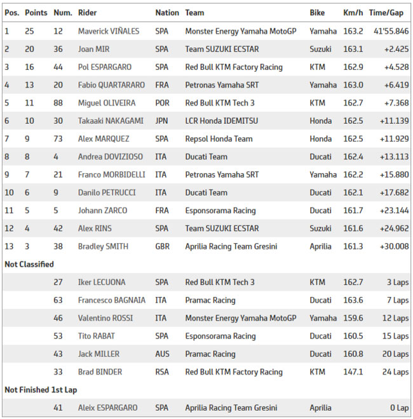This screenshot has height=419, width=413.
Task: Select the Nation column header
Action: (167, 13)
